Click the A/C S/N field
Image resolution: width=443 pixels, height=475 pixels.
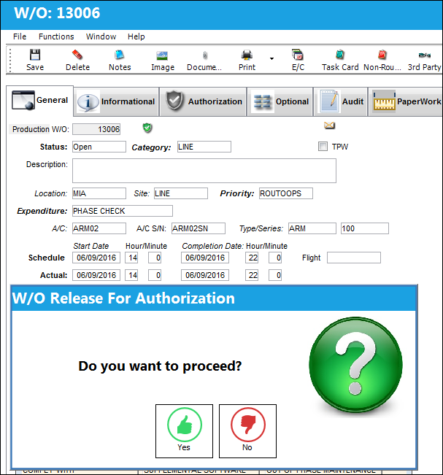click(x=199, y=228)
